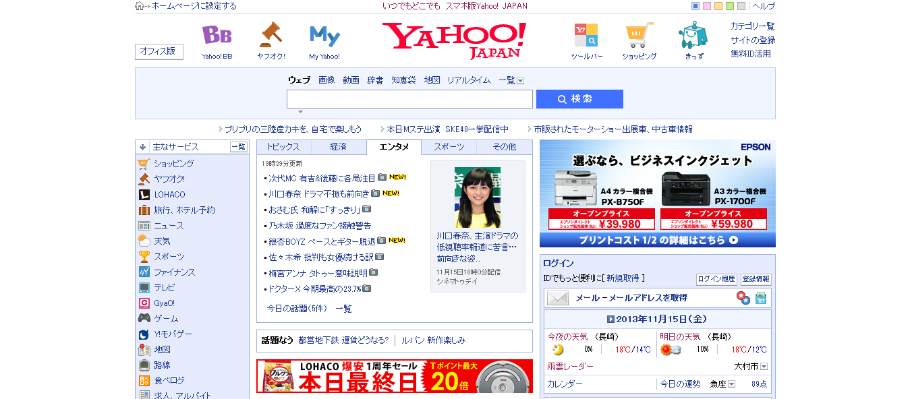Select the 画像 search category

(x=326, y=80)
